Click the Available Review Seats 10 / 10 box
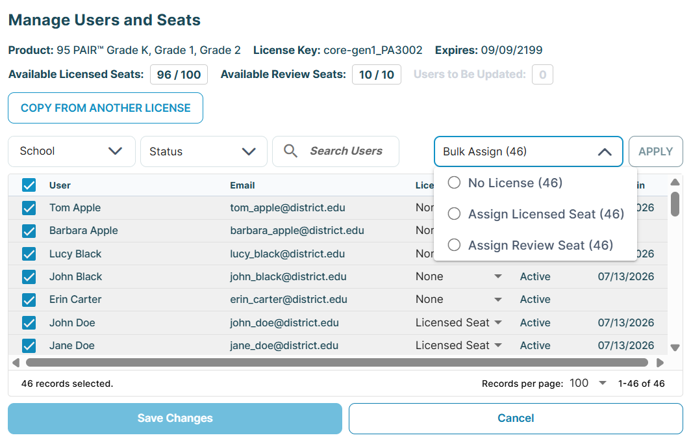Image resolution: width=691 pixels, height=444 pixels. click(x=377, y=75)
